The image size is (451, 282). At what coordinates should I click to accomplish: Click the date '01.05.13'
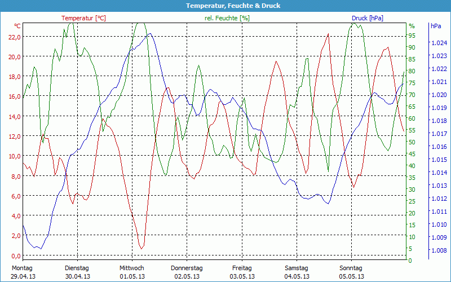click(x=132, y=276)
